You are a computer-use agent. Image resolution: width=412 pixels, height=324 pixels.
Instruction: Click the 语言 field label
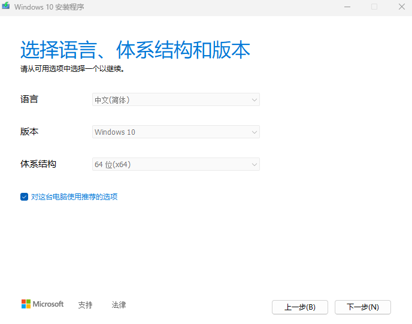29,99
